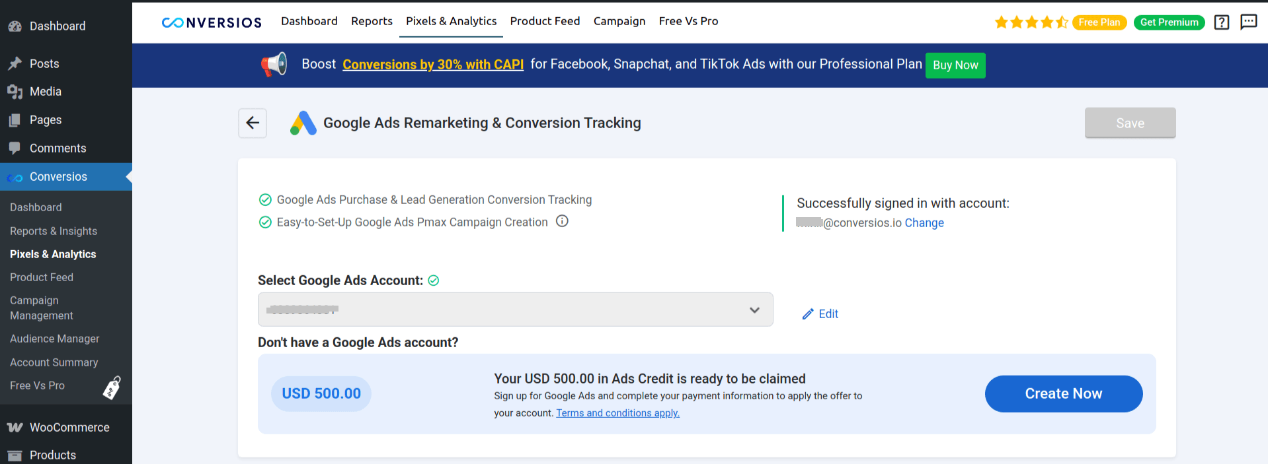The height and width of the screenshot is (464, 1268).
Task: Switch to Campaign top tab
Action: pyautogui.click(x=619, y=21)
